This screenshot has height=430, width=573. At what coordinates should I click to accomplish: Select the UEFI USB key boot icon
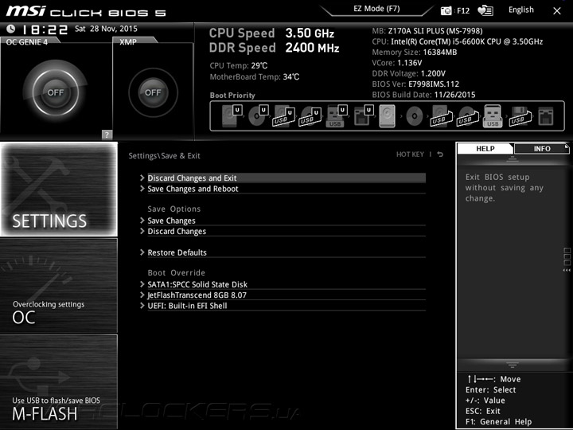click(x=336, y=116)
